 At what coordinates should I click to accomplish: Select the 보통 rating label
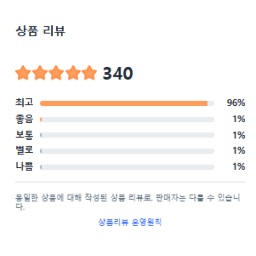pos(24,135)
